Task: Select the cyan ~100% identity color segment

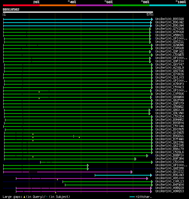Action: coord(168,5)
